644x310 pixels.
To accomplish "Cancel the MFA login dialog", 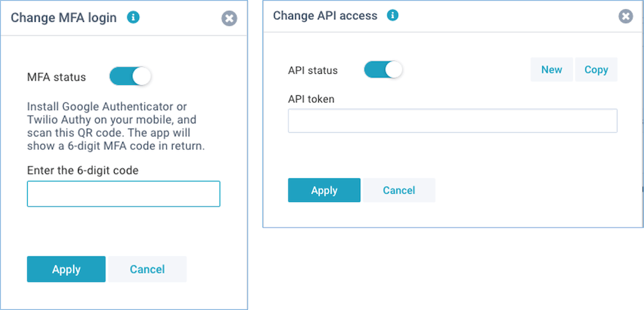I will (x=147, y=269).
